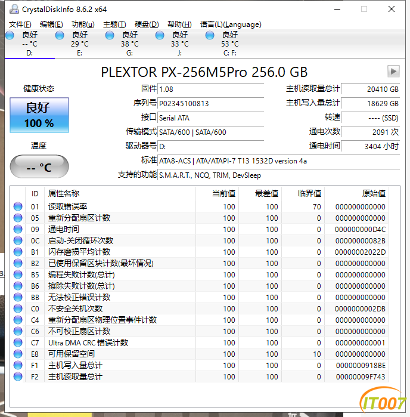Click the 主机读取量总计 value 20410 GB
The image size is (410, 417).
(371, 89)
